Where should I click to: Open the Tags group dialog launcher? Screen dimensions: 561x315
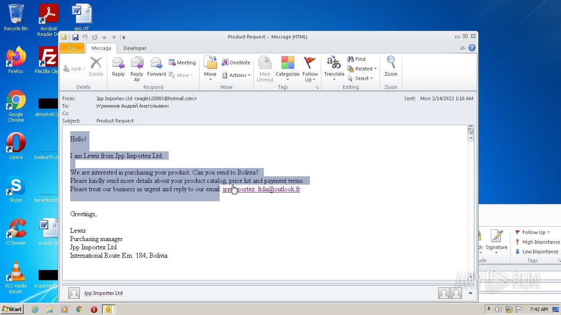click(x=317, y=87)
